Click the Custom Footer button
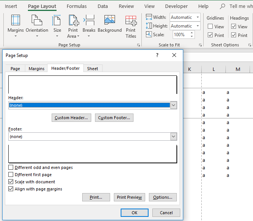 click(x=114, y=118)
